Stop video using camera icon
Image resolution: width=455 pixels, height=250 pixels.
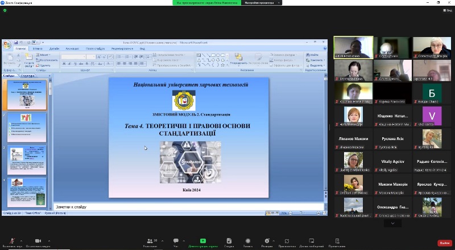38,241
